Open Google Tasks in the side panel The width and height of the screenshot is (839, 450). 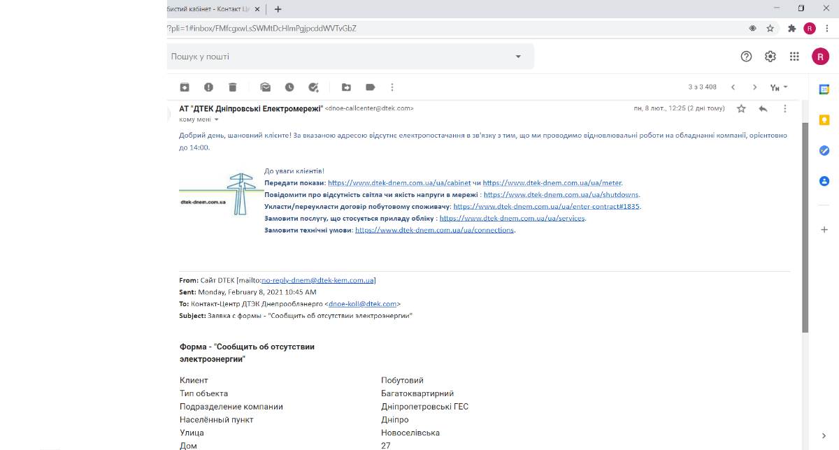click(x=824, y=150)
